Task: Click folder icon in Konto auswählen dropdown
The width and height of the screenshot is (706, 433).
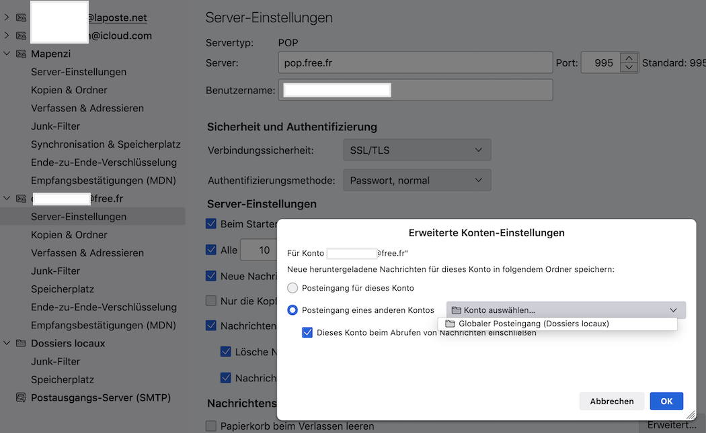Action: coord(456,310)
